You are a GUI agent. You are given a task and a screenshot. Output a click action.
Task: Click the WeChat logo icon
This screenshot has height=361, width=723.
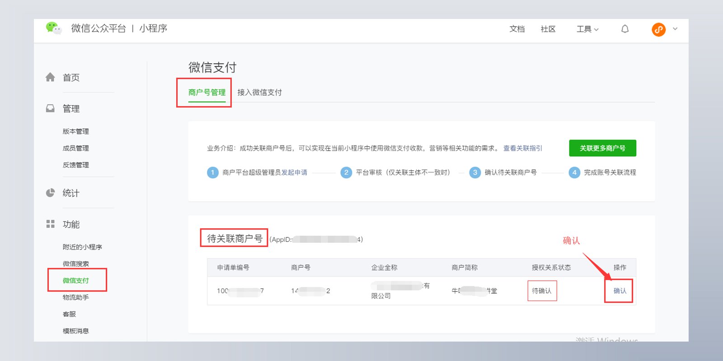click(54, 28)
